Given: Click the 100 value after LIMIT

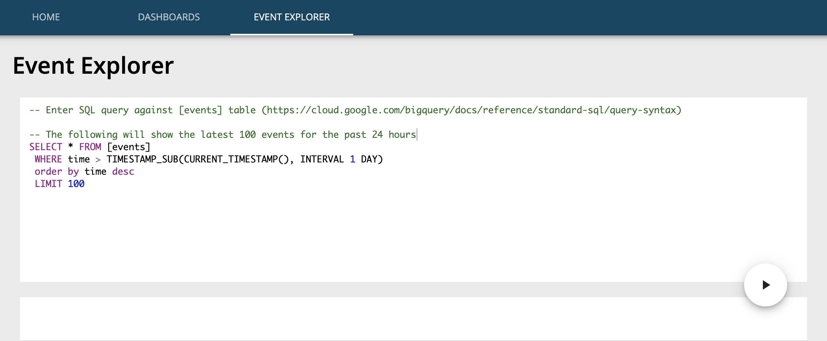Looking at the screenshot, I should [76, 184].
